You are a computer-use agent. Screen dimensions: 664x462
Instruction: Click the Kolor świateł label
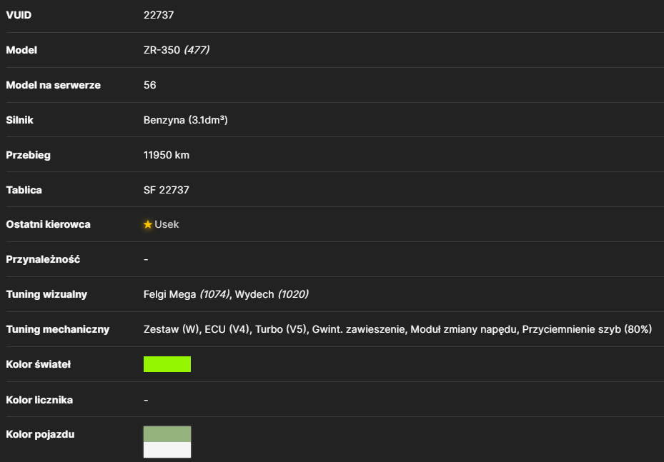click(38, 364)
